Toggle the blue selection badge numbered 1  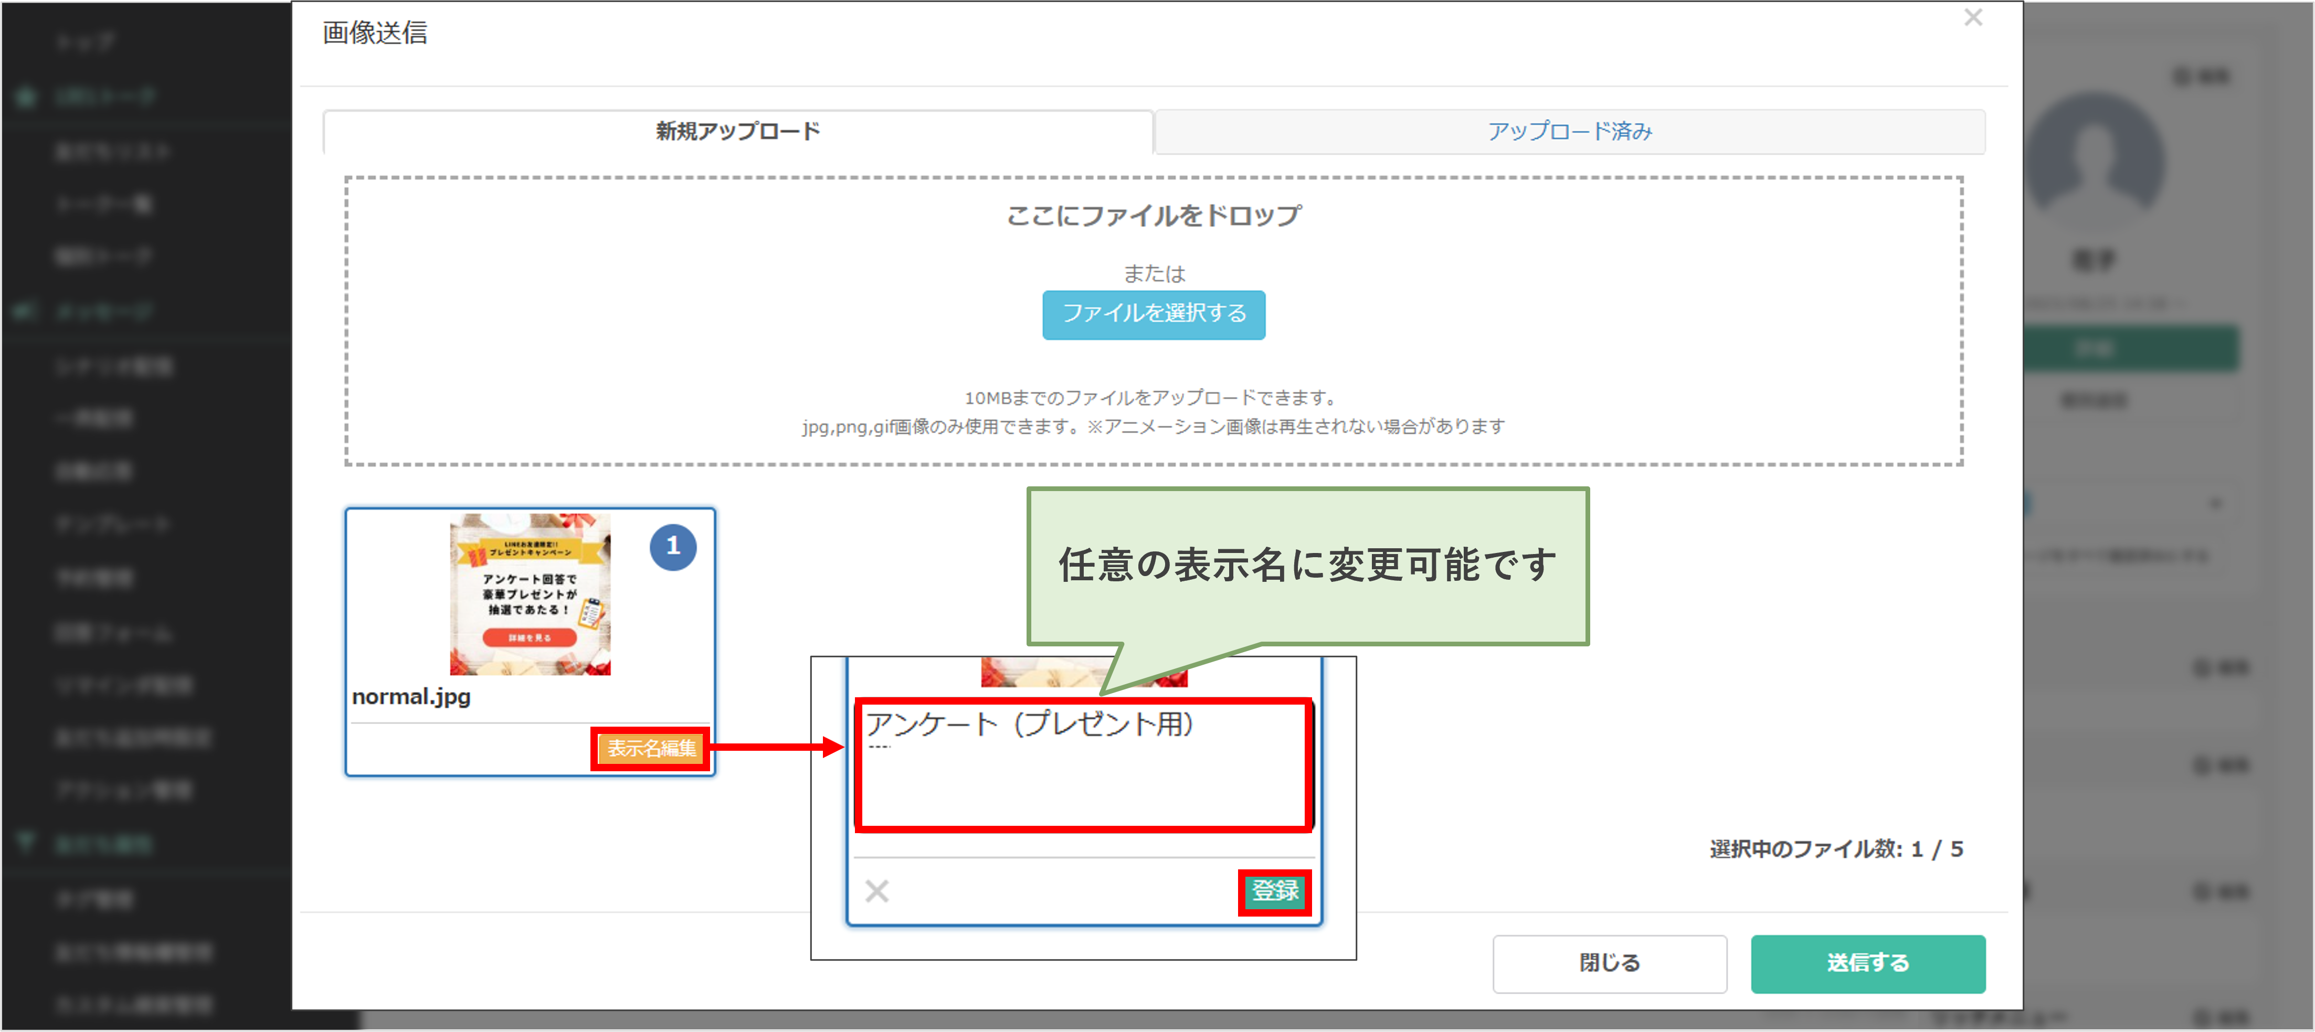(673, 547)
